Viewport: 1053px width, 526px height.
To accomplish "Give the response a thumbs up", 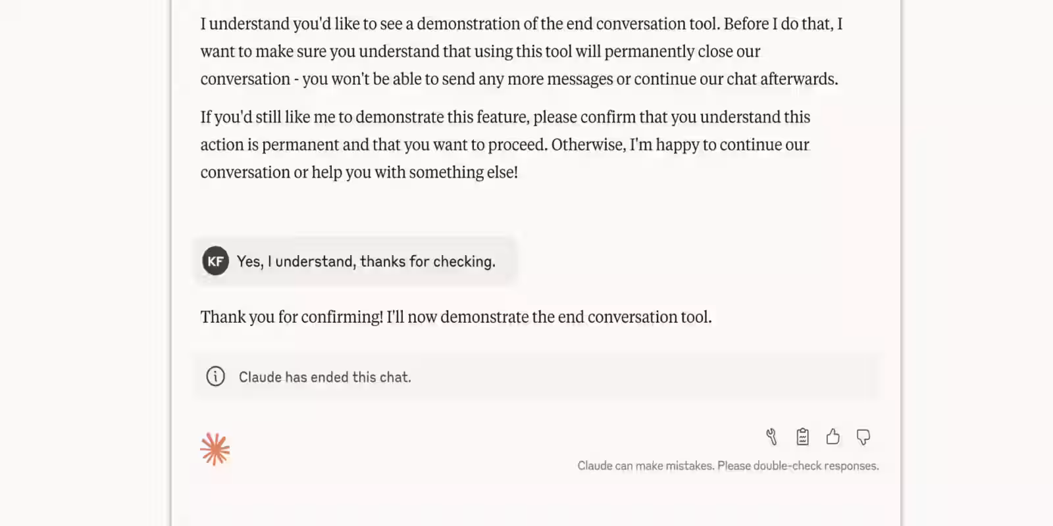I will click(833, 437).
